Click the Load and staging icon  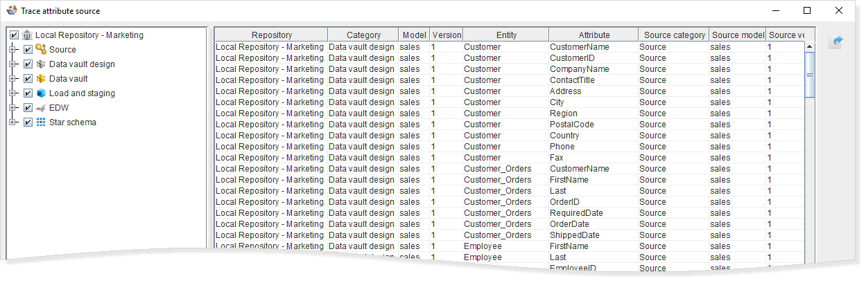(41, 93)
